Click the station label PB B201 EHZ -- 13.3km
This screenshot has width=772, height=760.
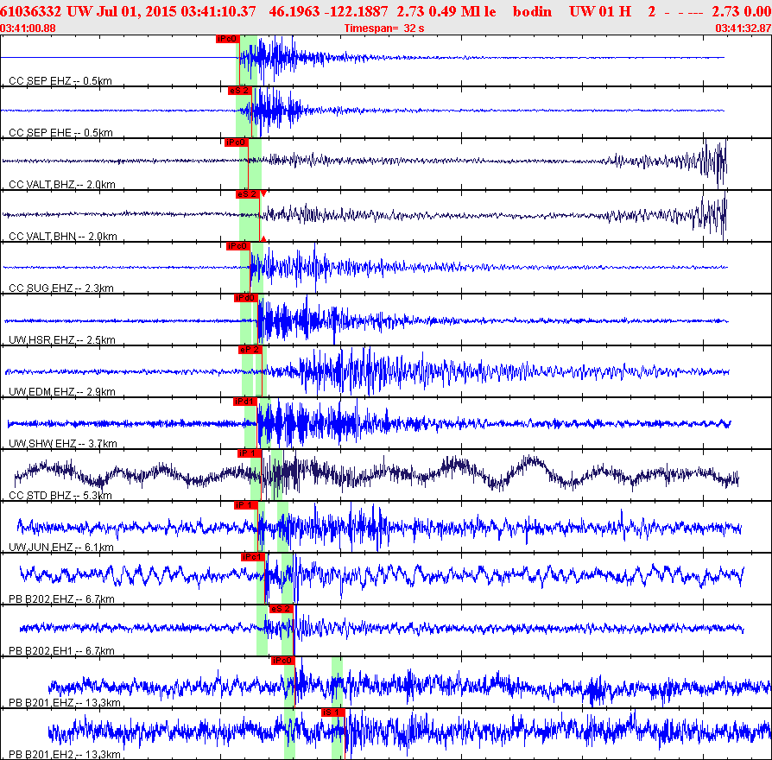(x=65, y=703)
